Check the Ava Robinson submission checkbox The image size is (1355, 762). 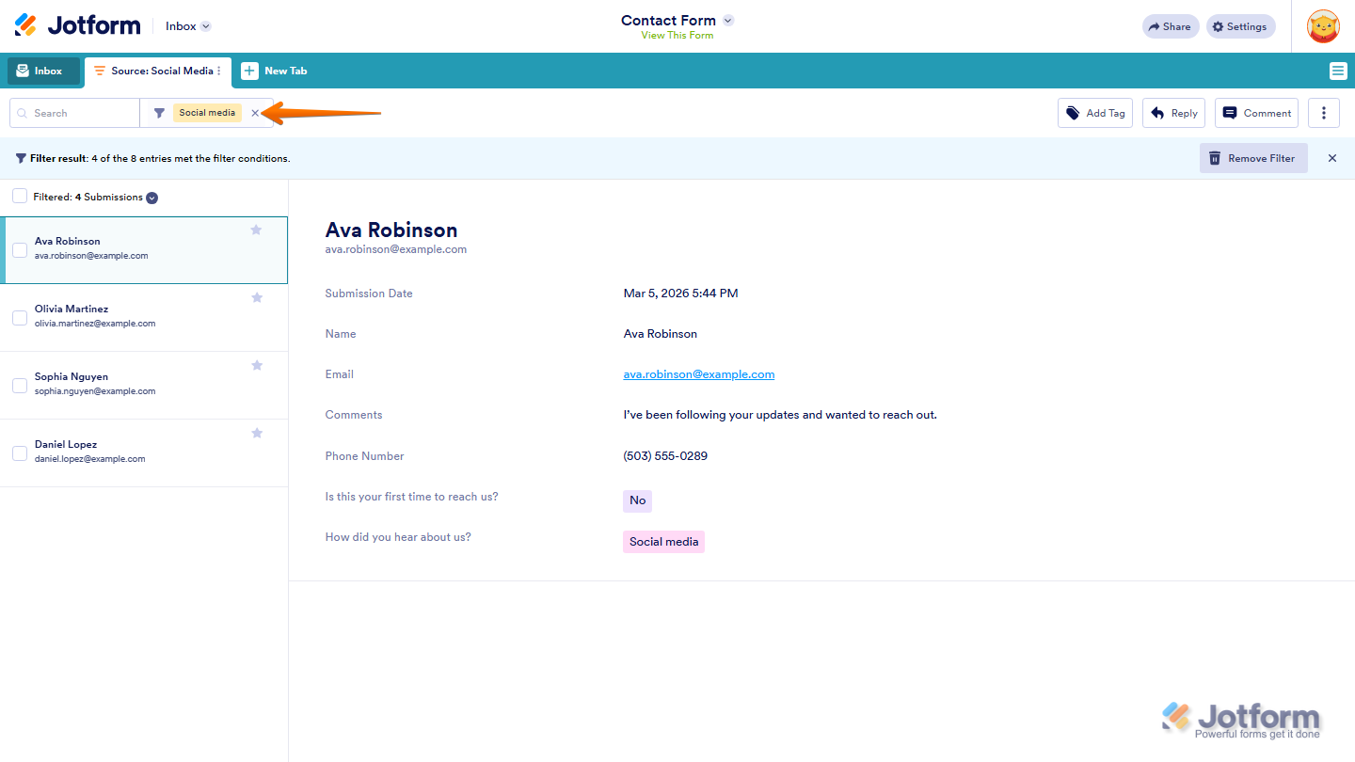coord(20,249)
